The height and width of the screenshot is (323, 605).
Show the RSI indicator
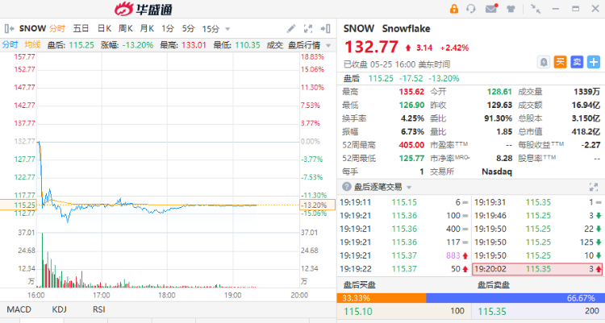[98, 309]
